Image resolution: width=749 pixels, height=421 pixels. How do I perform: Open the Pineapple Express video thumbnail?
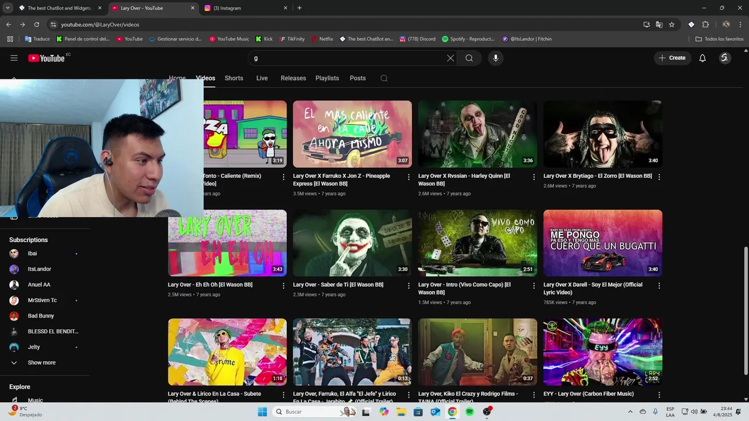point(352,134)
